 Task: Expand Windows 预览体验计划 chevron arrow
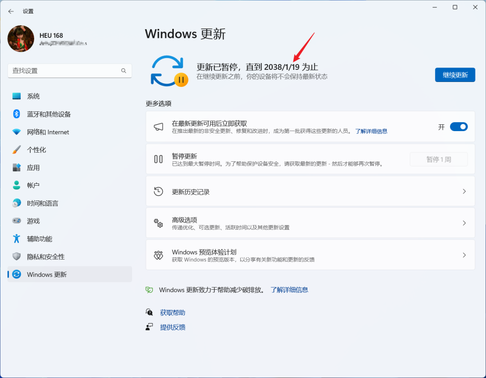click(464, 255)
